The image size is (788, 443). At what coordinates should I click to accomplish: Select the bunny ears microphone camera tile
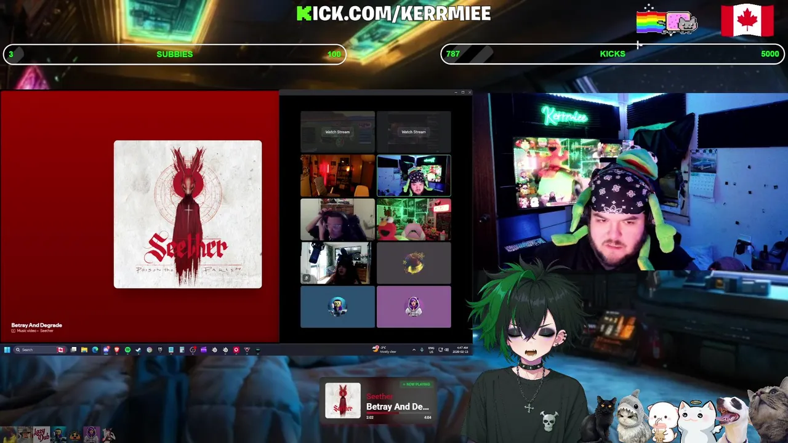[x=337, y=263]
